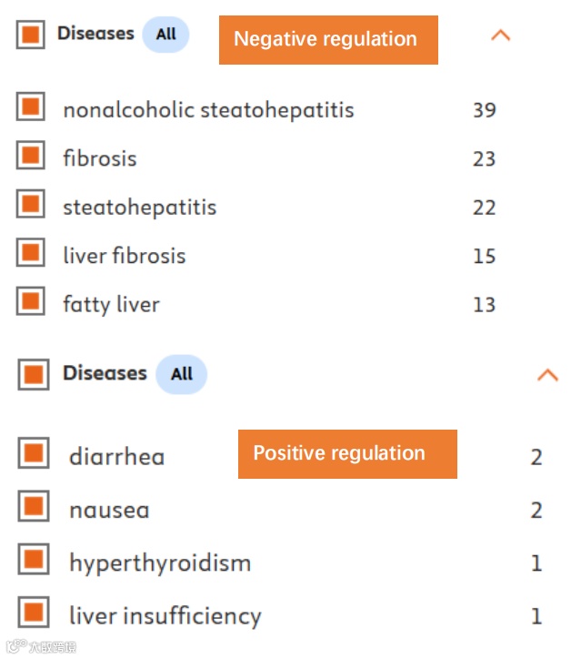Uncheck the nonalcoholic steatohepatitis checkbox

31,107
